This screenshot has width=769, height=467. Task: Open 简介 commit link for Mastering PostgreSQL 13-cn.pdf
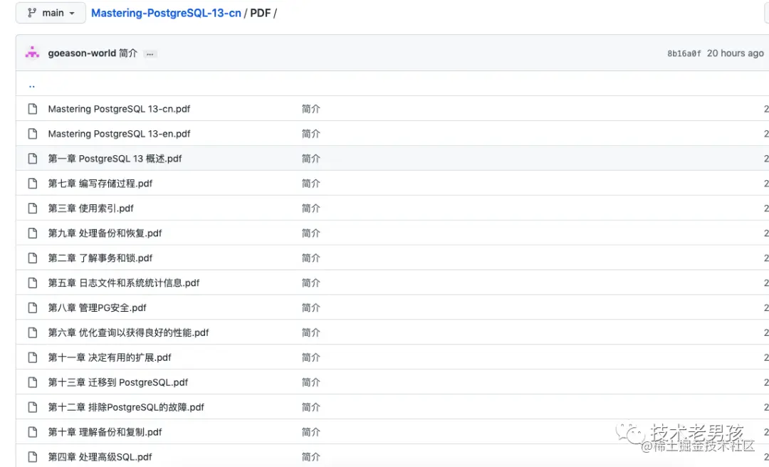pos(311,109)
